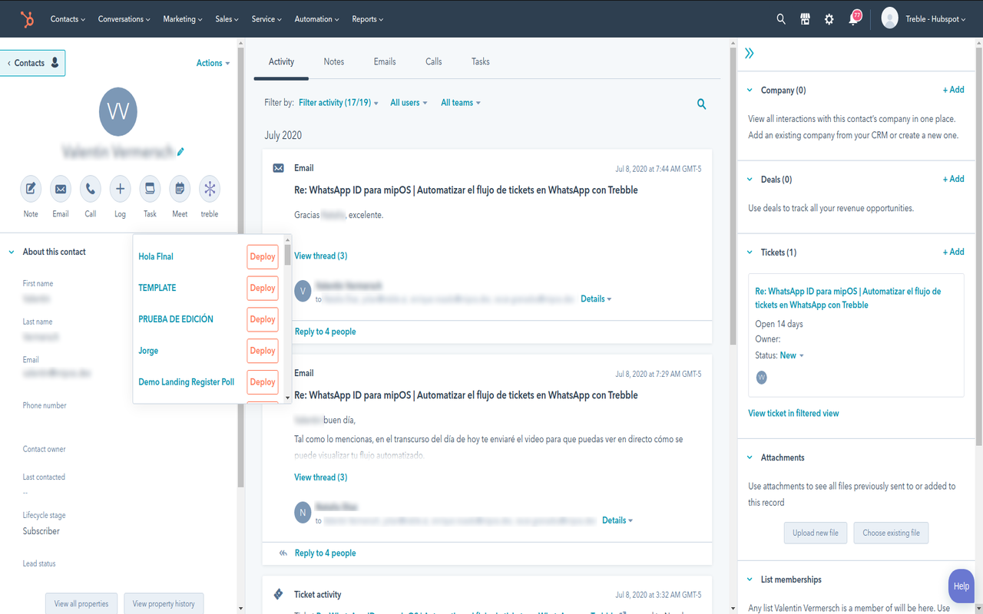Image resolution: width=983 pixels, height=614 pixels.
Task: Open View ticket in filtered view
Action: coord(794,413)
